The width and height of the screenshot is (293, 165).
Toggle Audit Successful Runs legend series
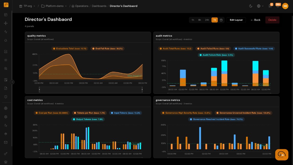(x=254, y=49)
